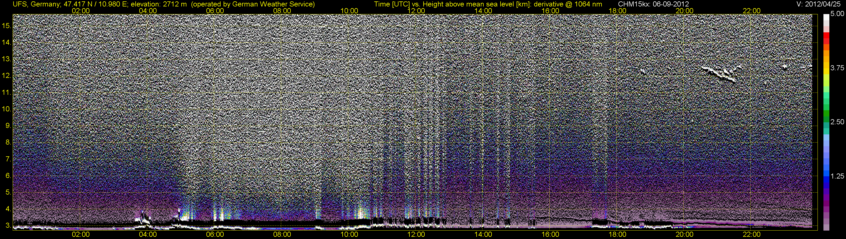Click the "3." km height label
The height and width of the screenshot is (239, 846).
8,226
